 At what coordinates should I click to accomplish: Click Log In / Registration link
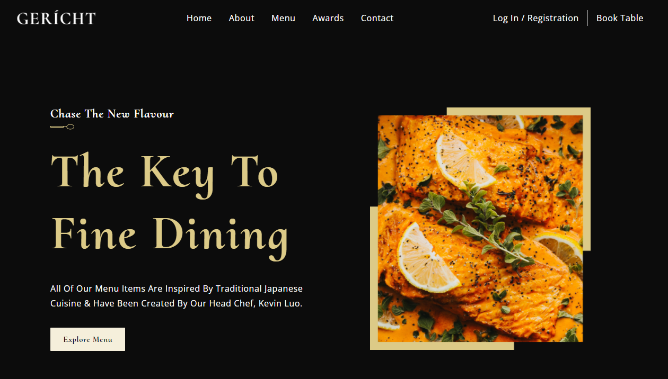point(535,18)
